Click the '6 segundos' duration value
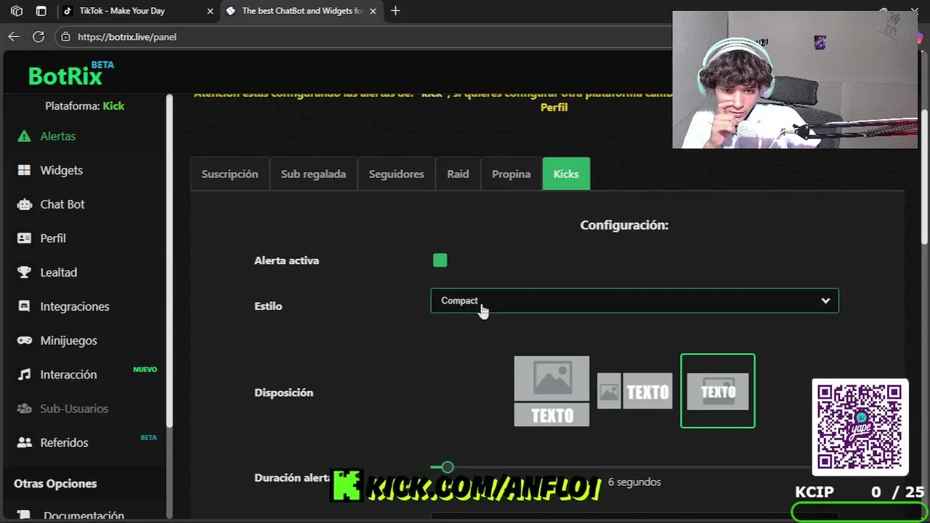Screen dimensions: 930x523 (x=634, y=482)
